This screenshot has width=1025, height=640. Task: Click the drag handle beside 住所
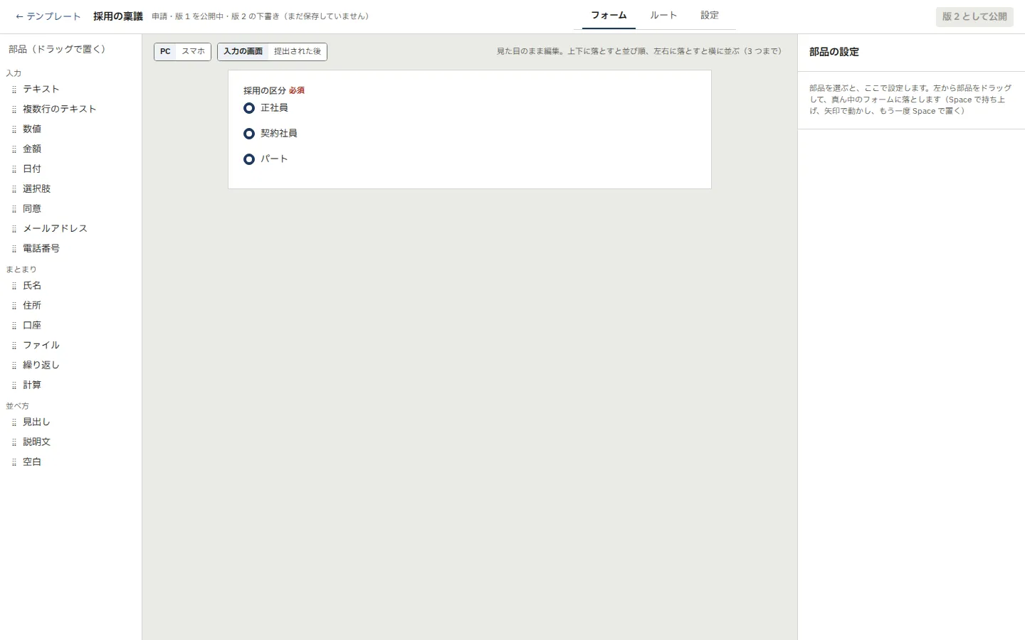(14, 306)
